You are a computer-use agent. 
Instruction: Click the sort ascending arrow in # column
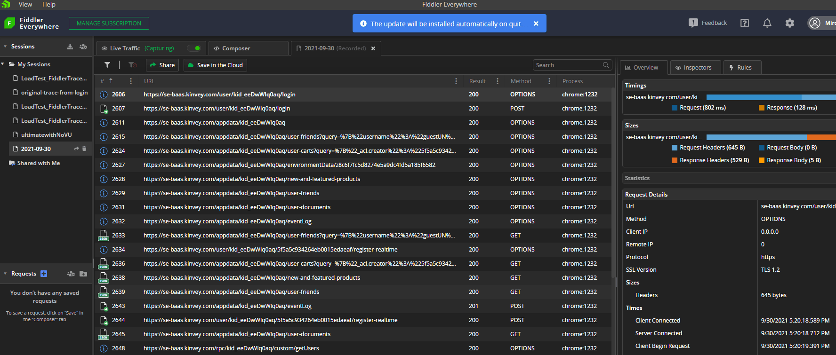111,81
